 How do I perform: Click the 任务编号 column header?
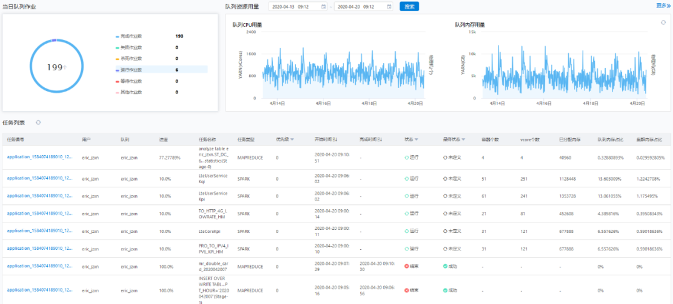tap(16, 140)
